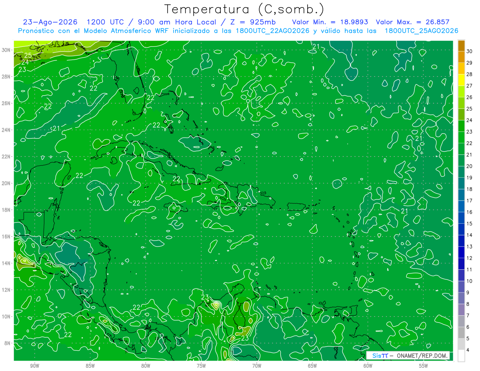Click the "21" value on the color scale
Viewport: 480px width, 371px height.
470,155
